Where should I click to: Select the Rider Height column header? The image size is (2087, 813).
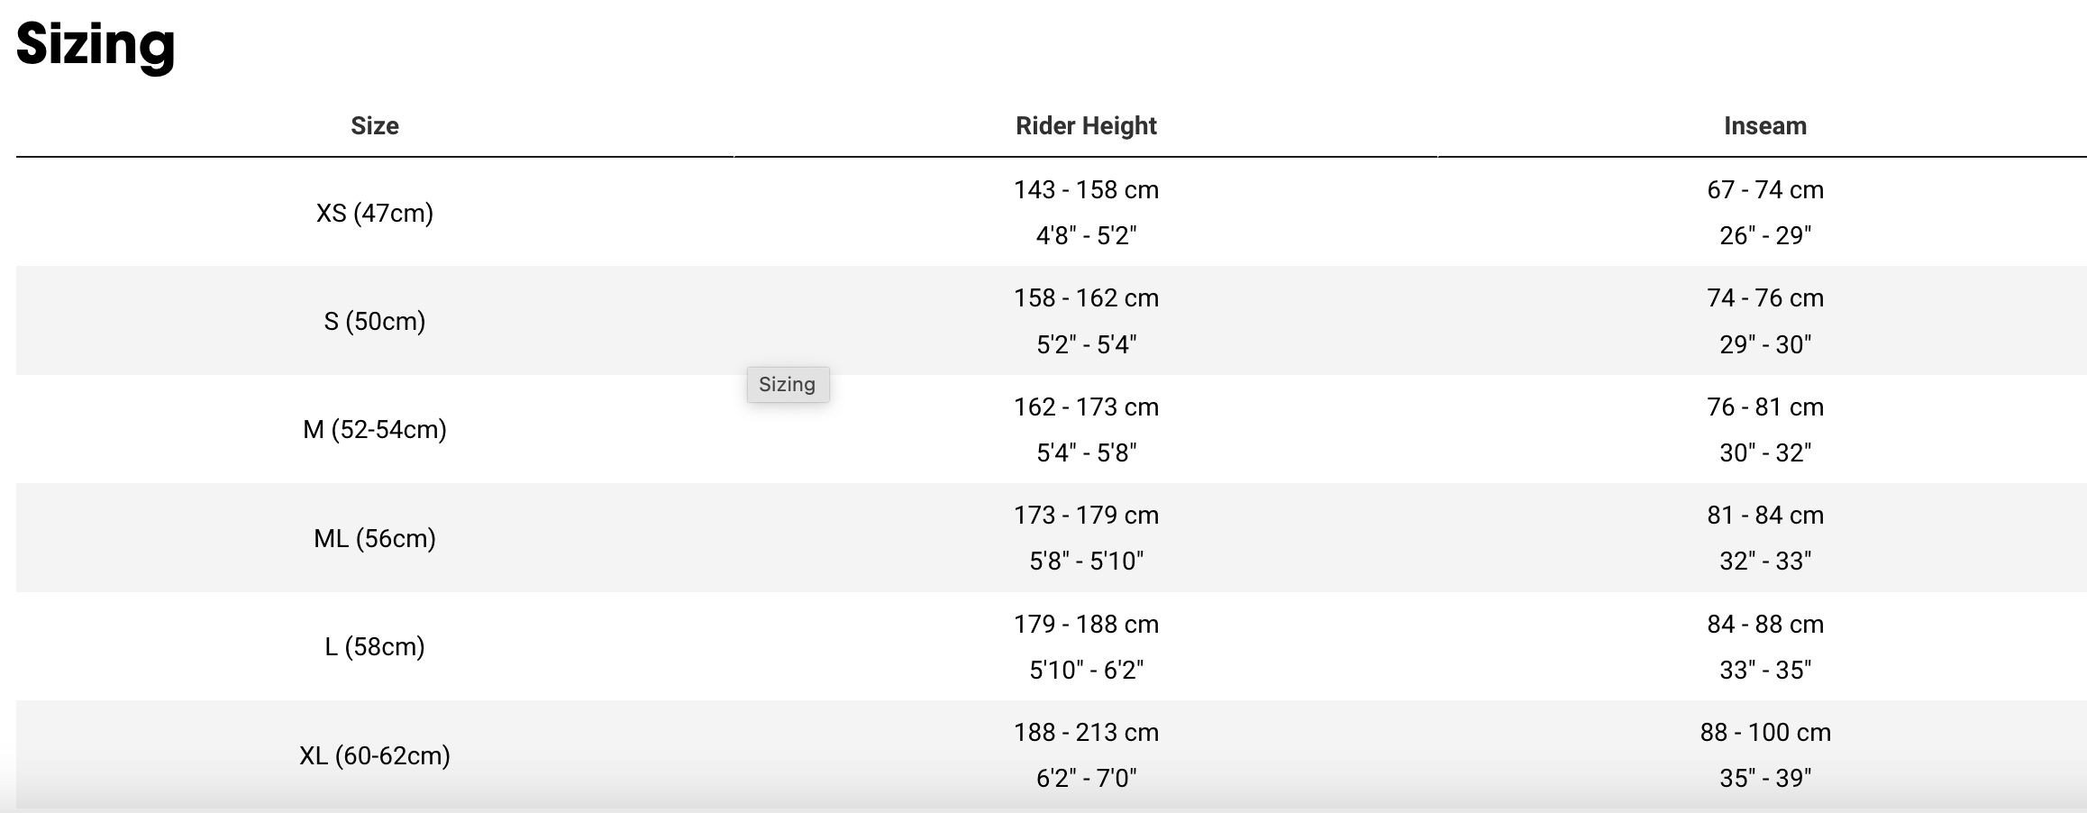pyautogui.click(x=1086, y=125)
